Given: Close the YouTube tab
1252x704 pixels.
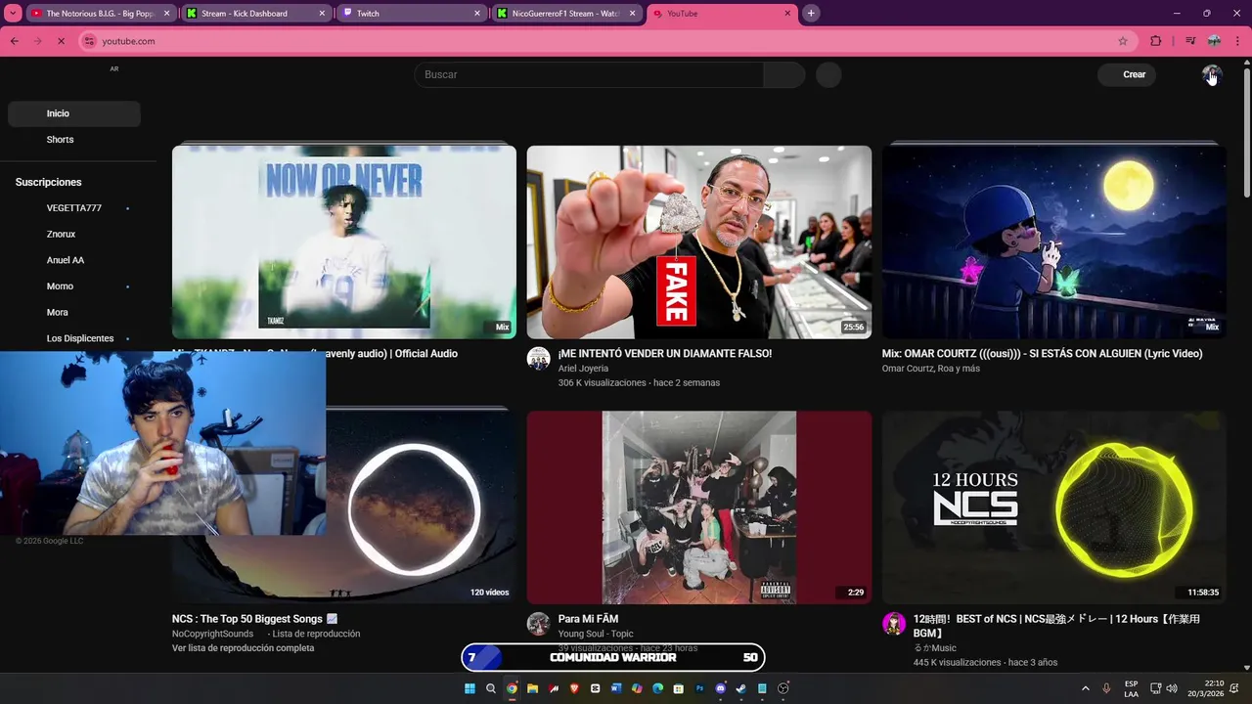Looking at the screenshot, I should pos(788,14).
